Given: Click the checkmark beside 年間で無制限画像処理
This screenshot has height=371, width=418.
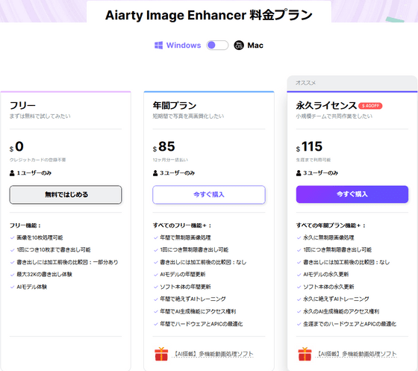Looking at the screenshot, I should 156,237.
